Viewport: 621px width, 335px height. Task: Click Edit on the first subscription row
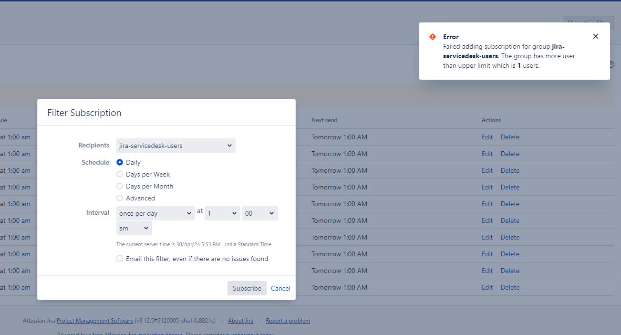[487, 137]
